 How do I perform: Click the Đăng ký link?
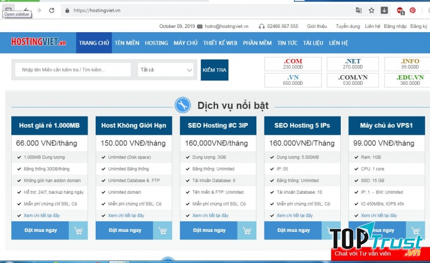click(x=419, y=26)
